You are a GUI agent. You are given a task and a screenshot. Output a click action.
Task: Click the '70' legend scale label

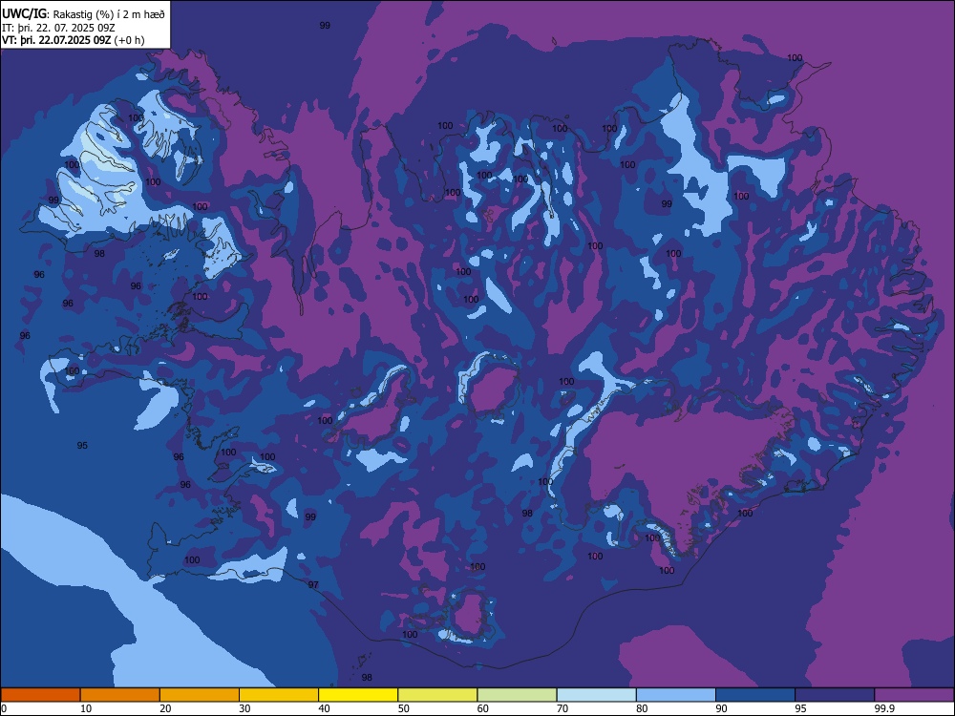pyautogui.click(x=562, y=708)
